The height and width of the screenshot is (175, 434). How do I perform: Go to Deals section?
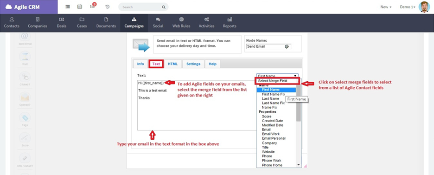click(x=62, y=23)
